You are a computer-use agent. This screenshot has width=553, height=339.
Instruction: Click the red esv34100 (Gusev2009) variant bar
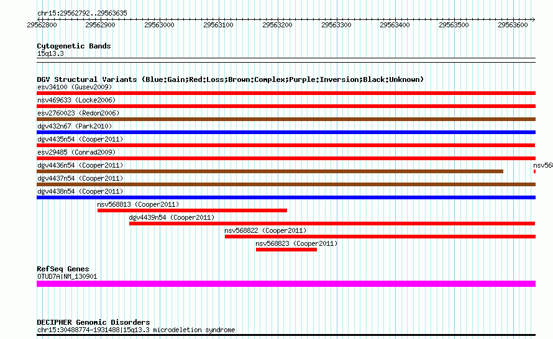[286, 93]
